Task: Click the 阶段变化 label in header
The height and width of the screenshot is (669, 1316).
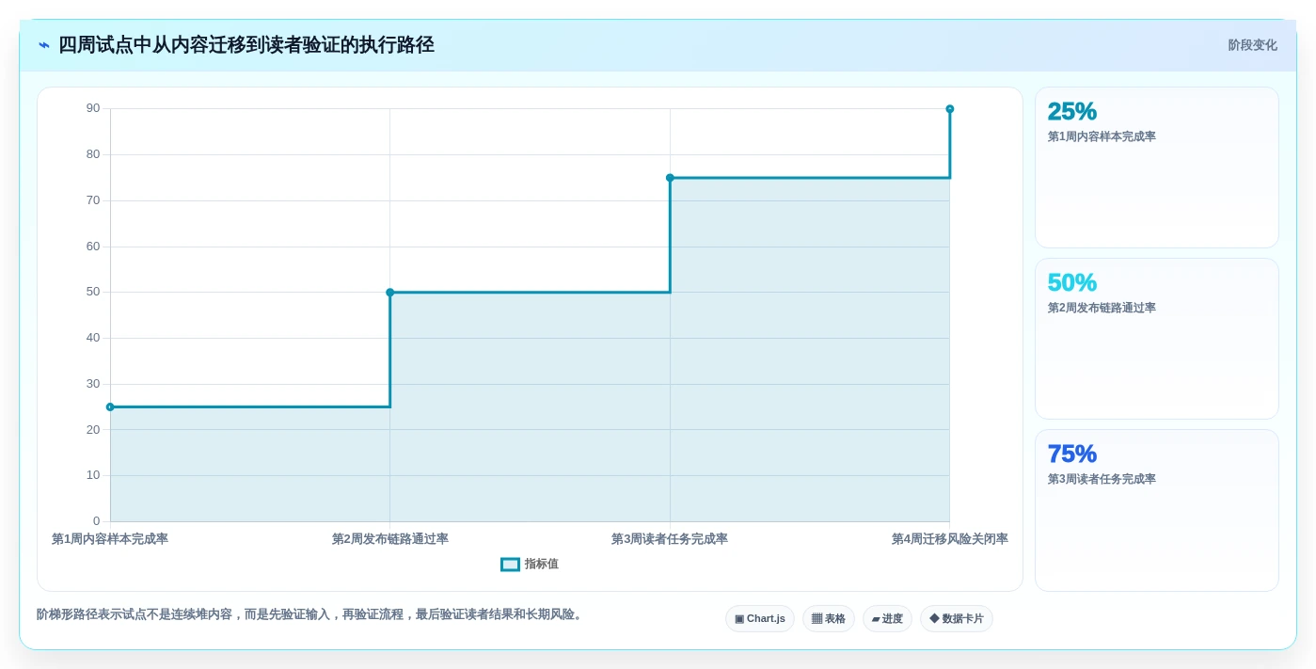Action: tap(1252, 45)
